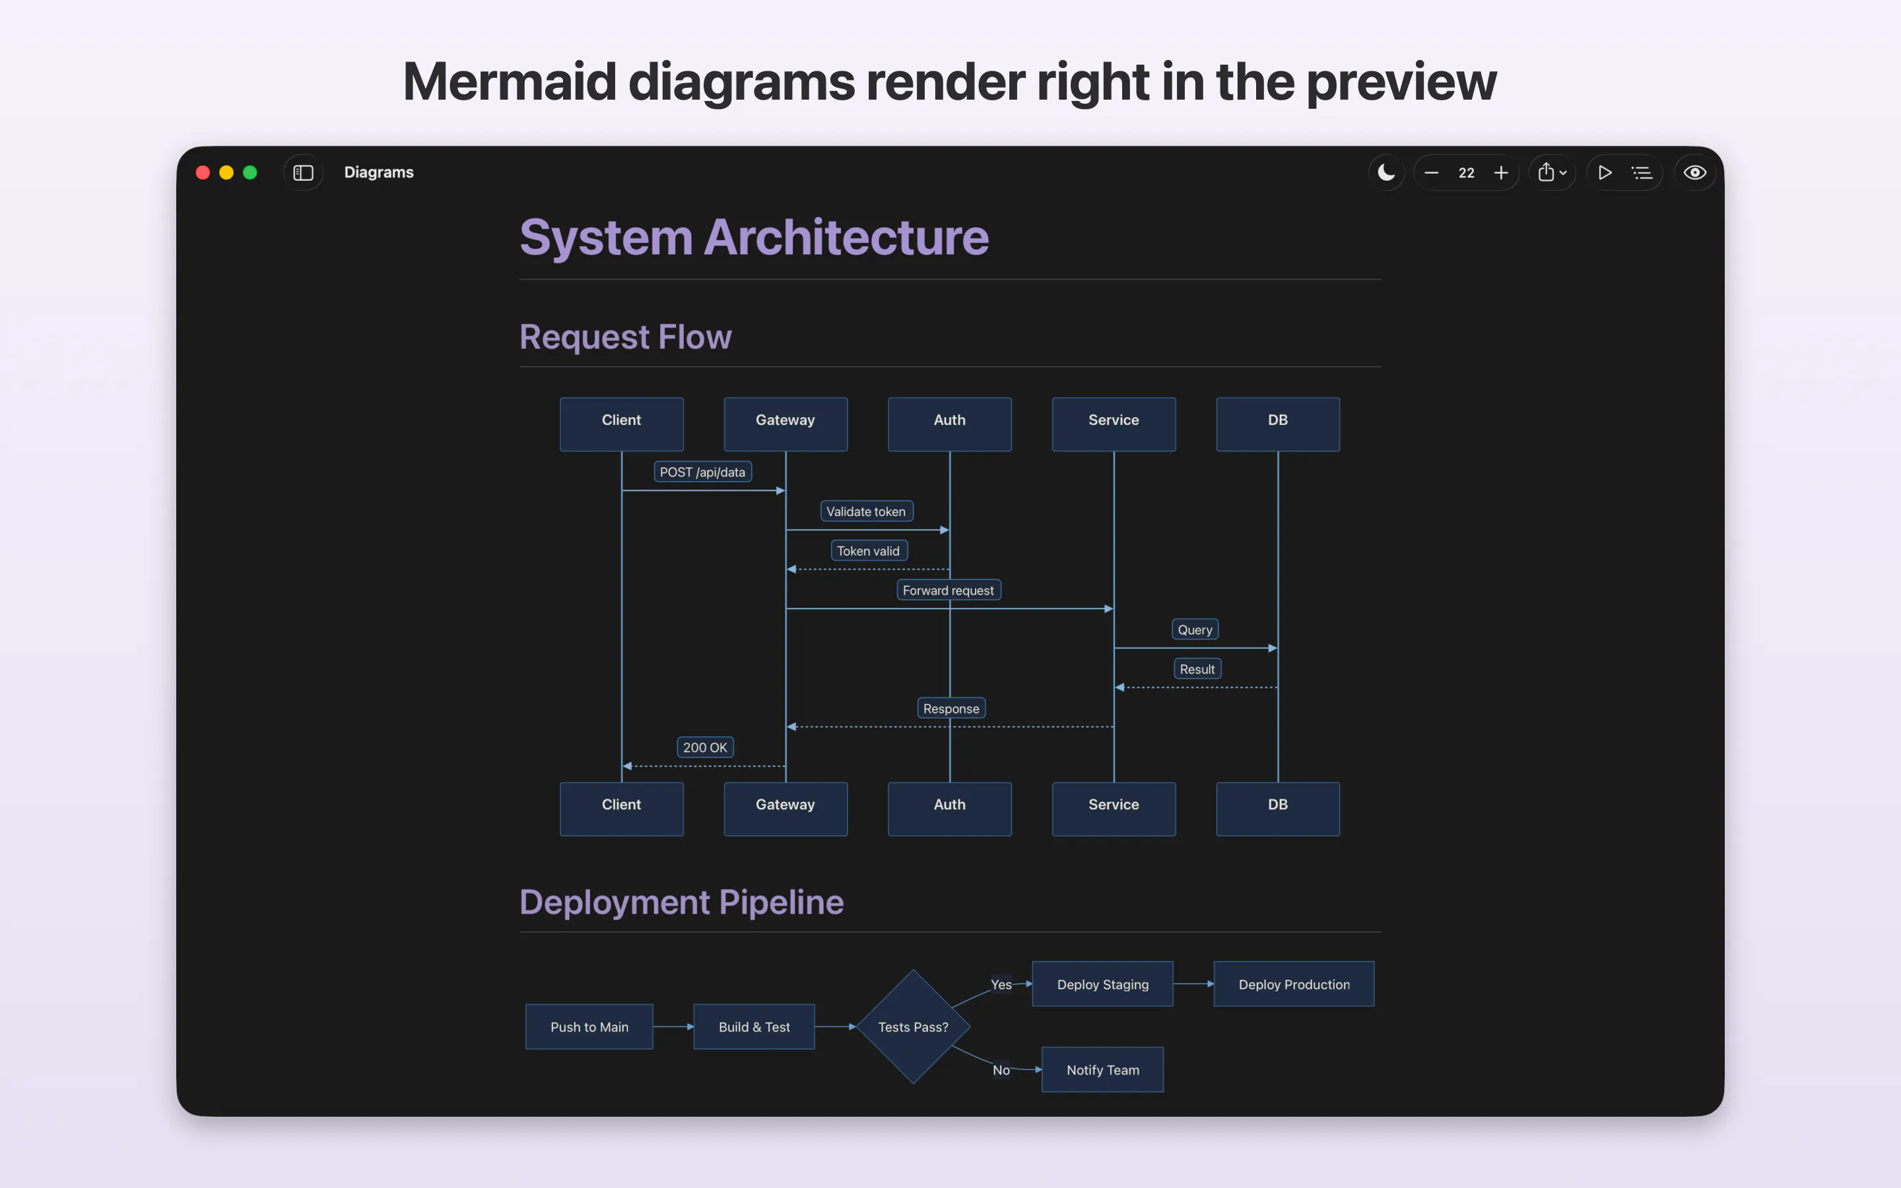The image size is (1901, 1188).
Task: Select the top Gateway participant box
Action: (x=785, y=424)
